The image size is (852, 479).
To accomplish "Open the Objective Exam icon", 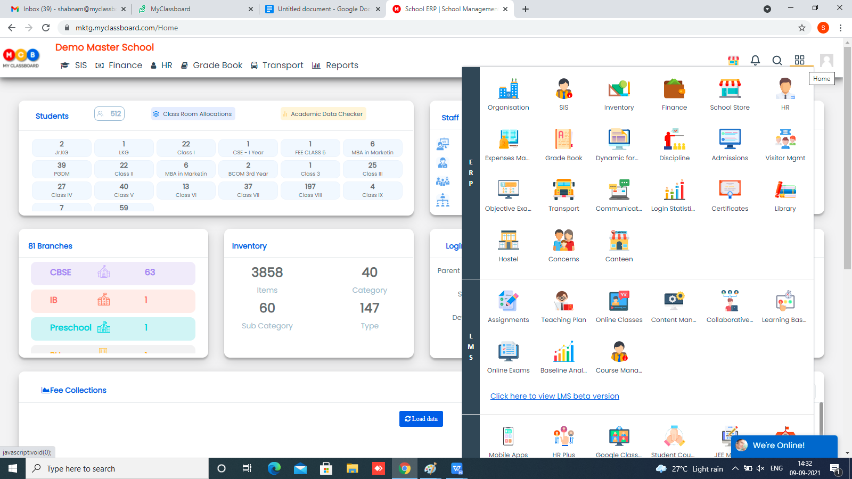I will pyautogui.click(x=508, y=190).
